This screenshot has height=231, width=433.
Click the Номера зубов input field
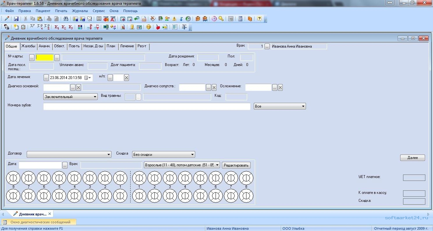click(147, 106)
